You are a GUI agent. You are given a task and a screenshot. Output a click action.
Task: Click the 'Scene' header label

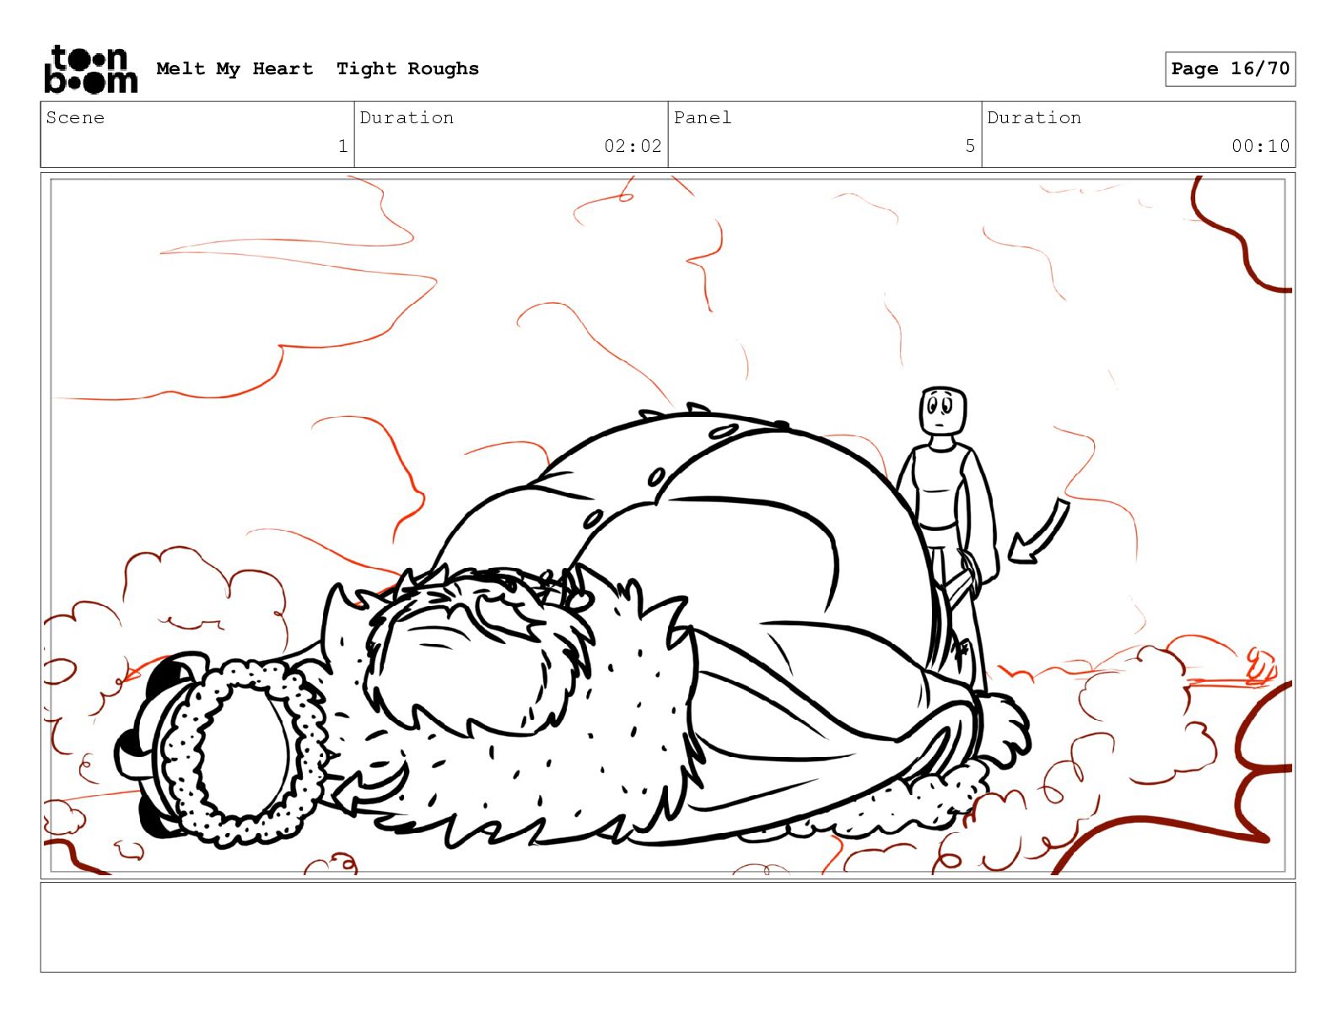pos(75,117)
